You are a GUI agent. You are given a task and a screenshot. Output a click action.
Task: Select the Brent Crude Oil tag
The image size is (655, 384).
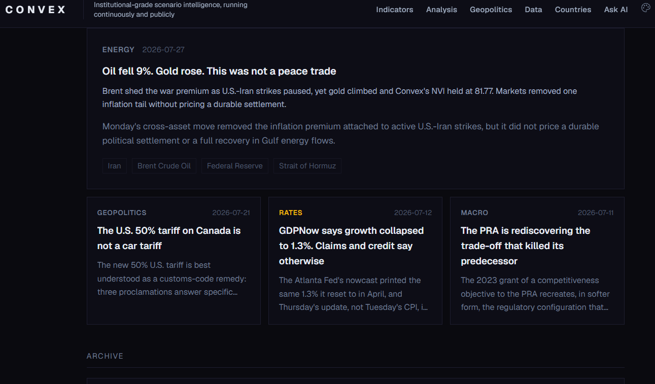point(164,166)
